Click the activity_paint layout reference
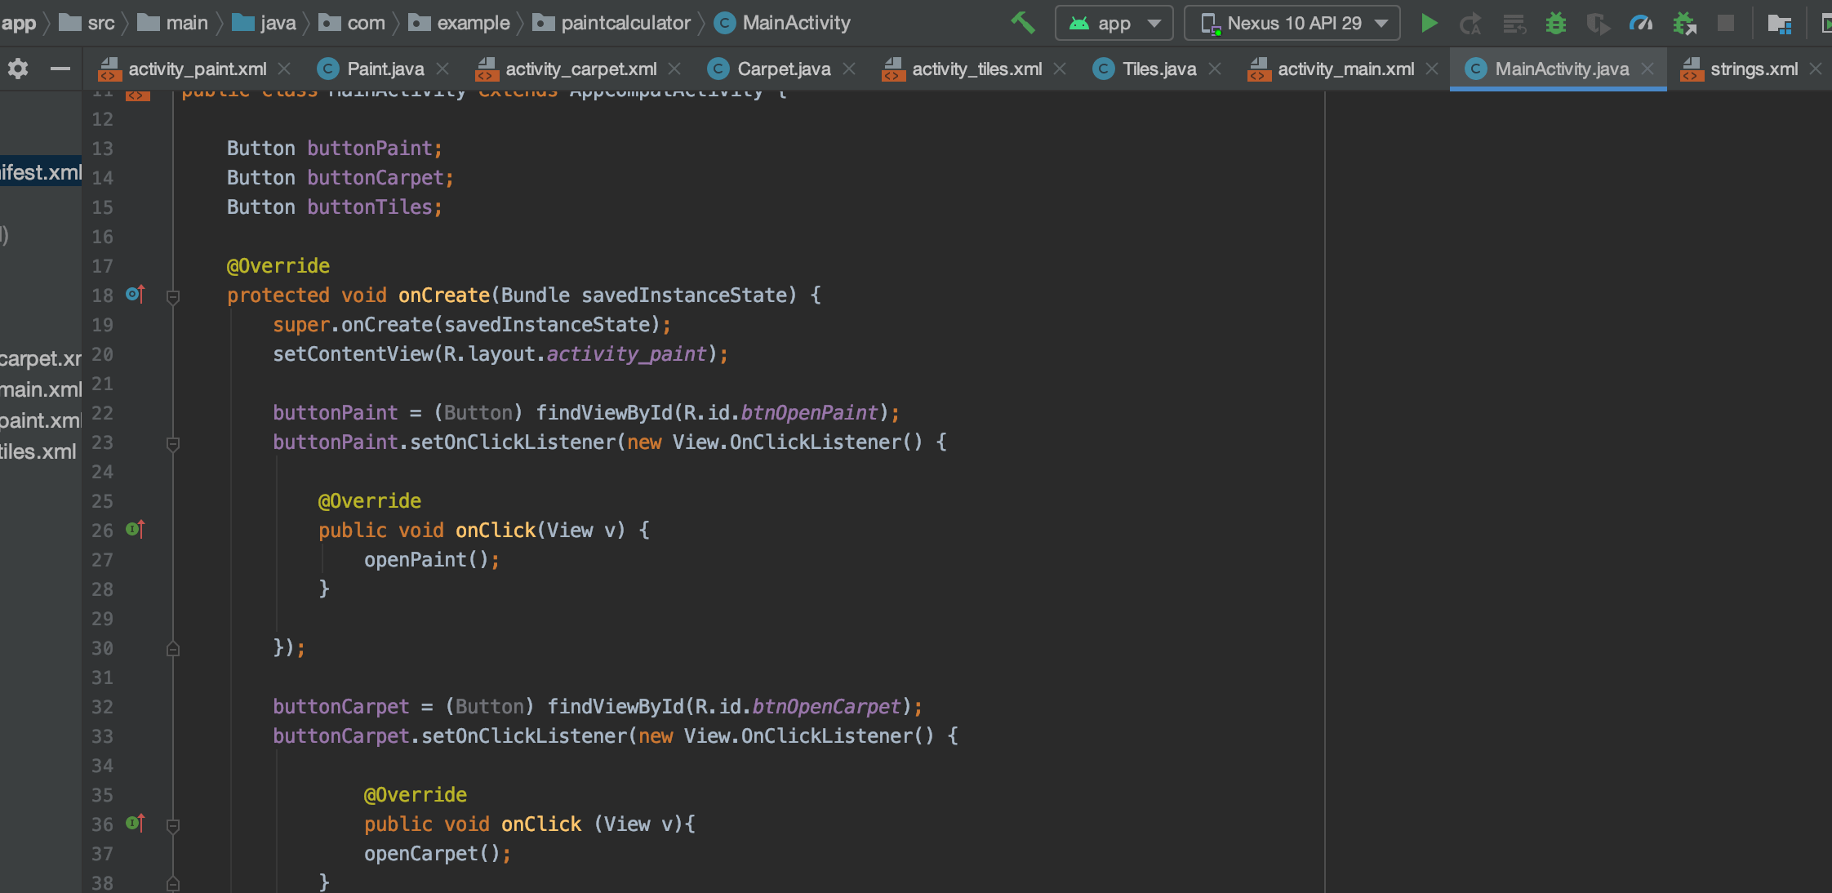 point(626,354)
